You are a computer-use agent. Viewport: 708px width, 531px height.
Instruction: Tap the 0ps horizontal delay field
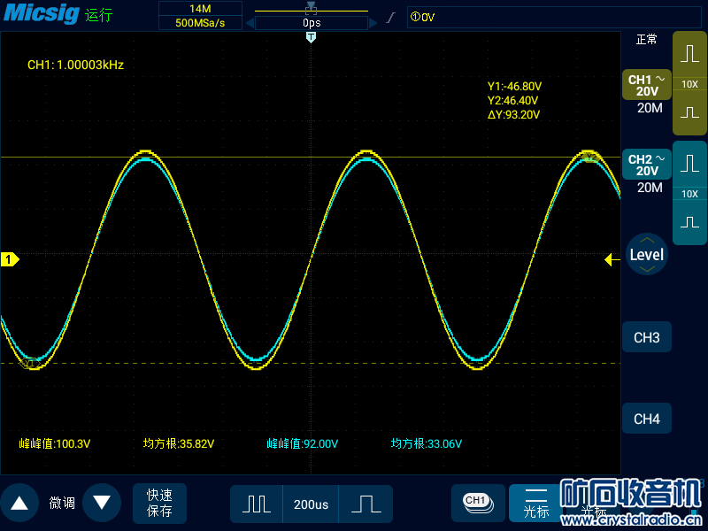pos(312,23)
